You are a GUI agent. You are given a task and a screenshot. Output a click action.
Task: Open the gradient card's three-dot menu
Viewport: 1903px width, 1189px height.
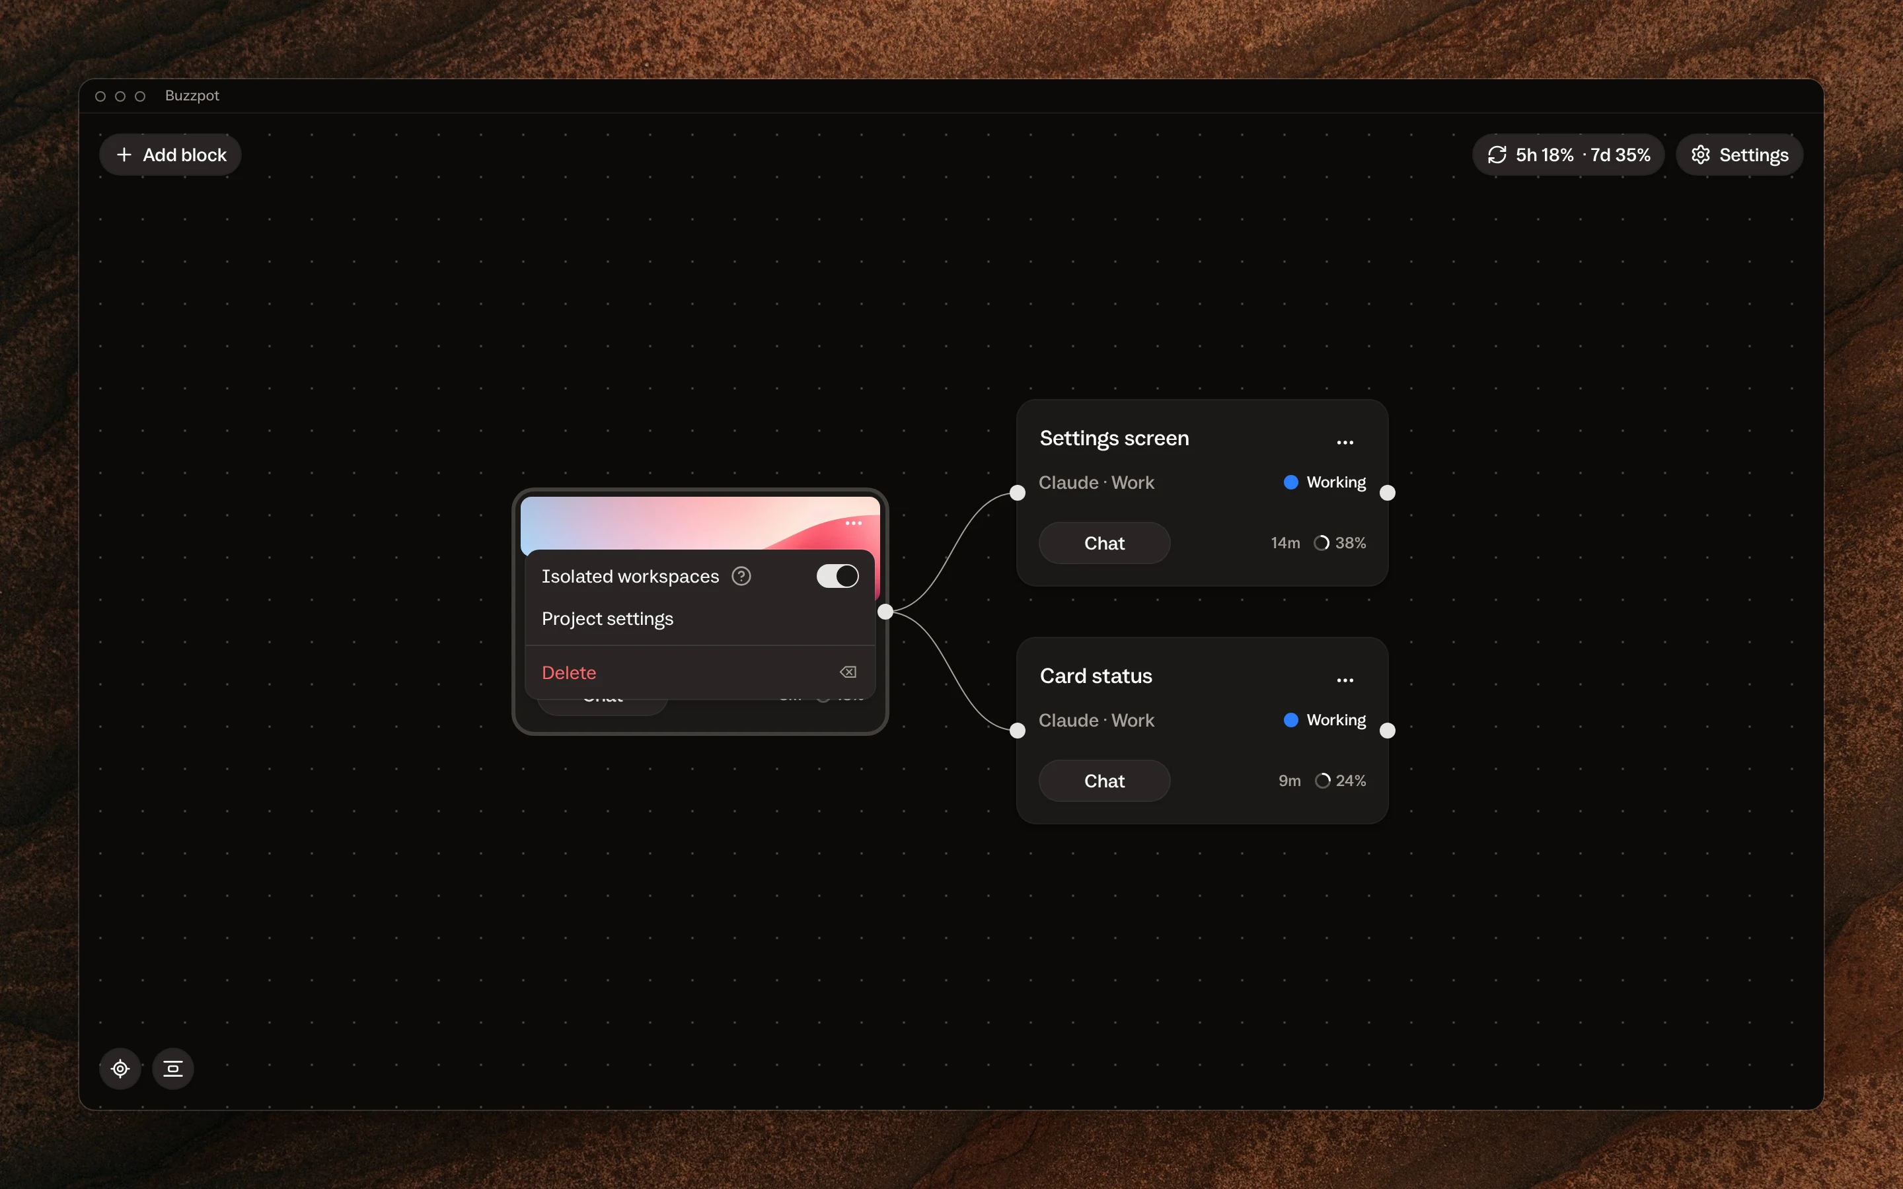click(x=853, y=523)
